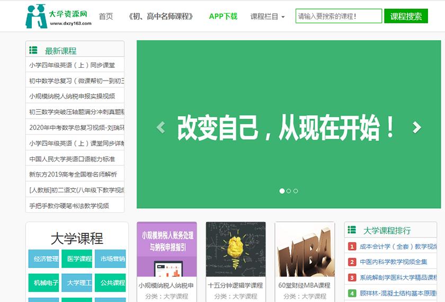The width and height of the screenshot is (445, 302).
Task: Focus the course search input field
Action: point(339,16)
